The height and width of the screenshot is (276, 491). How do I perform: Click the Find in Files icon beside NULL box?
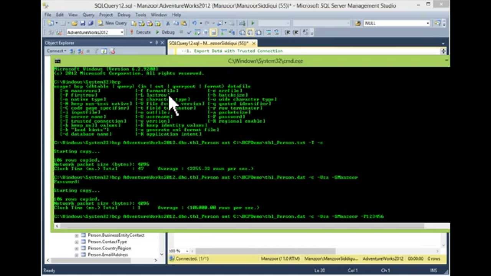(x=358, y=23)
